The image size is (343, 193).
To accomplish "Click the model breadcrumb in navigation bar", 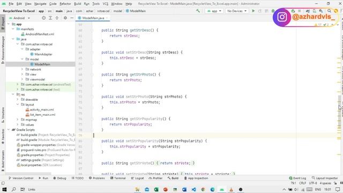I will click(x=118, y=11).
